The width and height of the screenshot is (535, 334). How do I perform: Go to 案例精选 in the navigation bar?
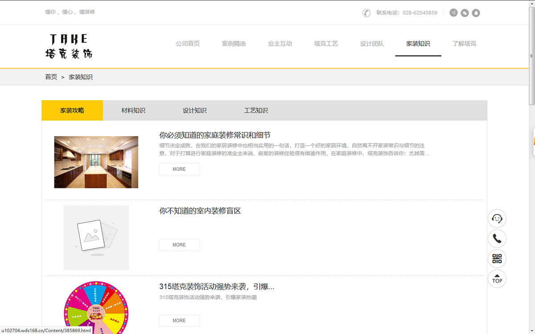[234, 44]
